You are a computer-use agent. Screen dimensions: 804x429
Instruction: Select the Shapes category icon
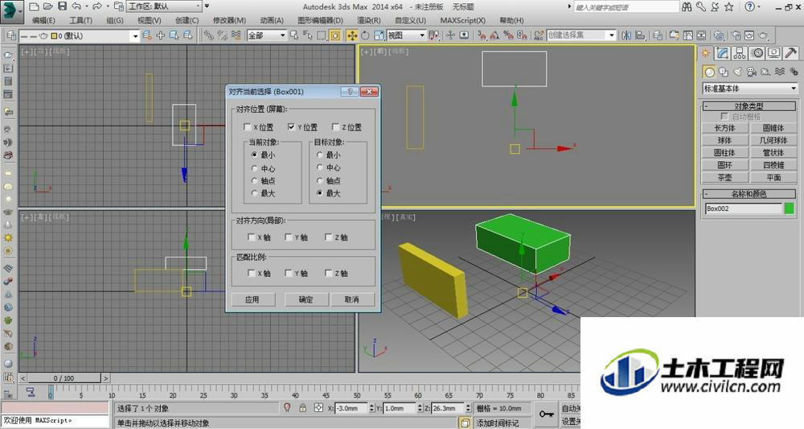click(724, 72)
